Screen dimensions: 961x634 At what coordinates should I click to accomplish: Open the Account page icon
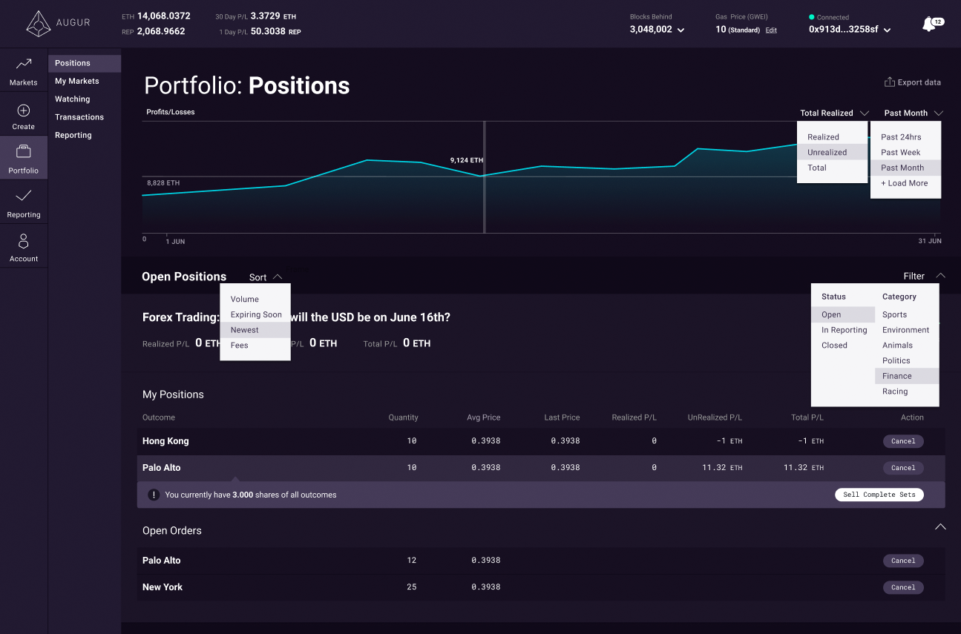click(23, 245)
